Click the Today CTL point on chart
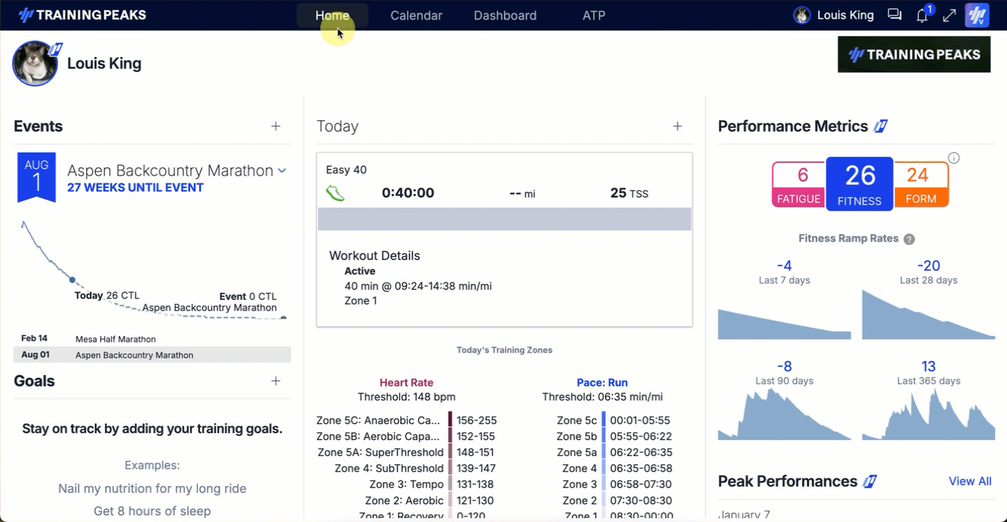The image size is (1007, 522). click(x=72, y=280)
